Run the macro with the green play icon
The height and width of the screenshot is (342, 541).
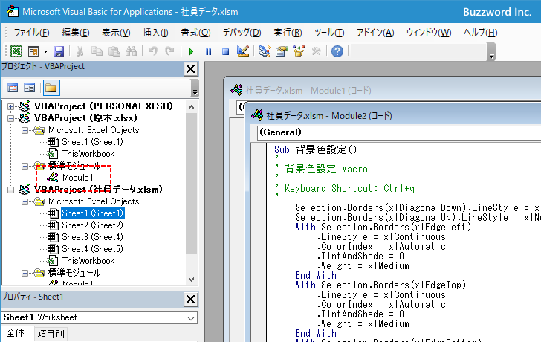point(191,52)
